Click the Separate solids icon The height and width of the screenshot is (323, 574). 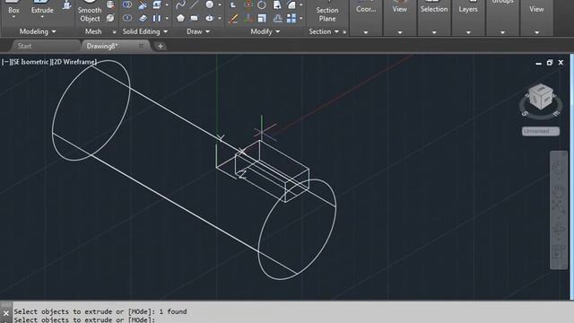pyautogui.click(x=157, y=18)
